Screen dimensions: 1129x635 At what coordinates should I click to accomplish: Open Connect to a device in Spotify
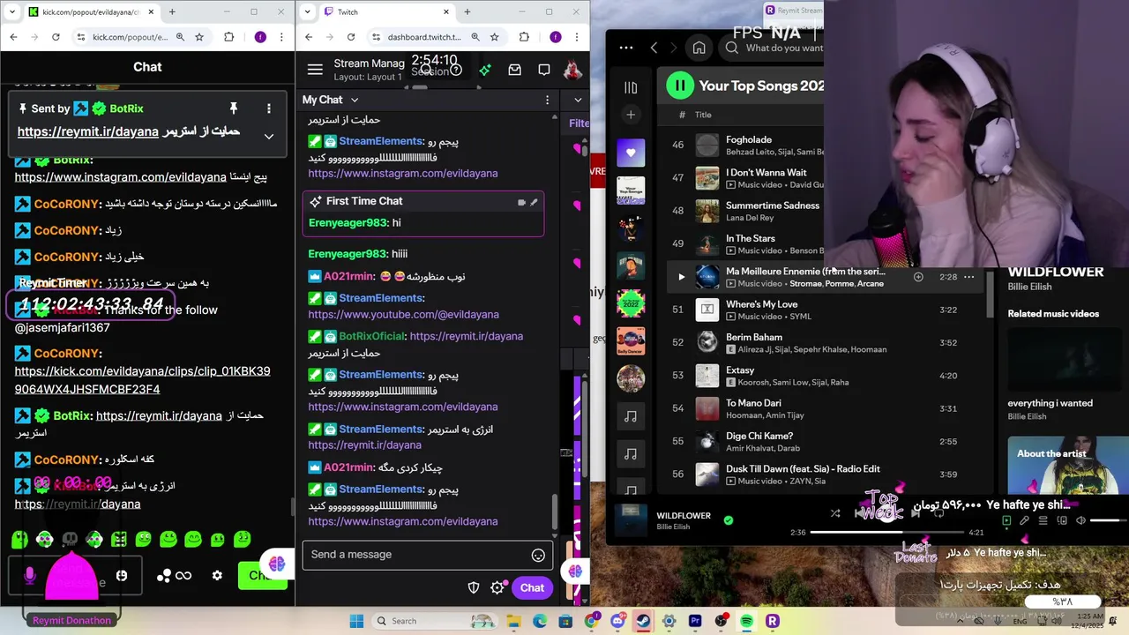pyautogui.click(x=1061, y=520)
